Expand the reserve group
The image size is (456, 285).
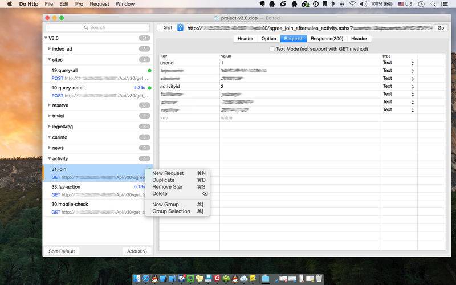[49, 105]
